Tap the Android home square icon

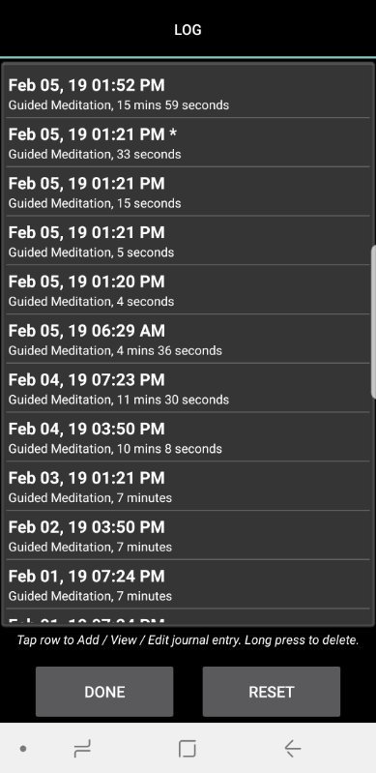(188, 749)
